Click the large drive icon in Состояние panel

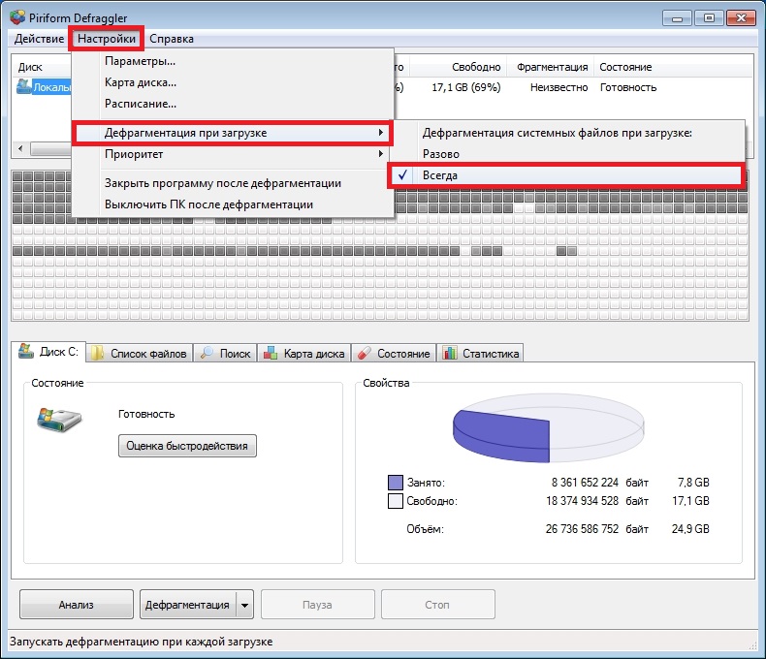(58, 419)
